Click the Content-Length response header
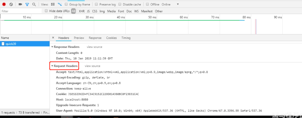Image resolution: width=302 pixels, height=118 pixels. [x=69, y=53]
